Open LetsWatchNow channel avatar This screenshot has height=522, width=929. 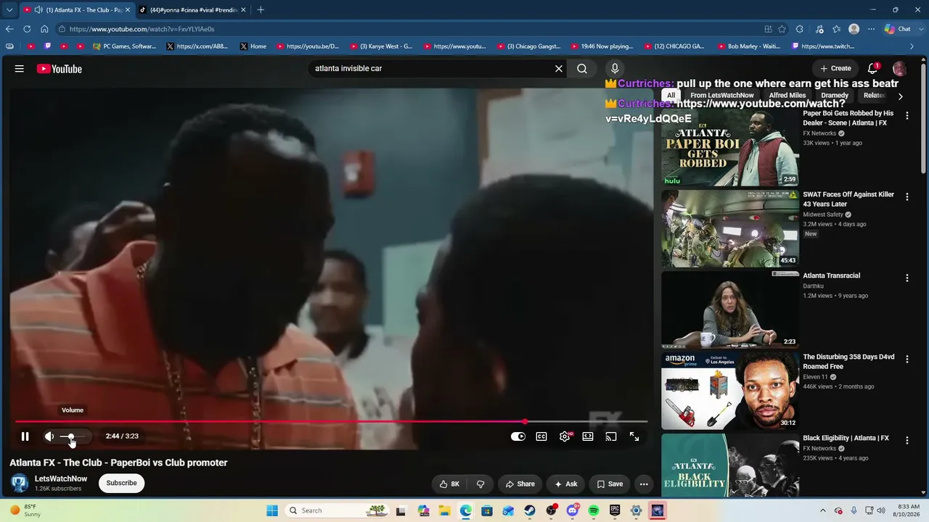point(20,483)
